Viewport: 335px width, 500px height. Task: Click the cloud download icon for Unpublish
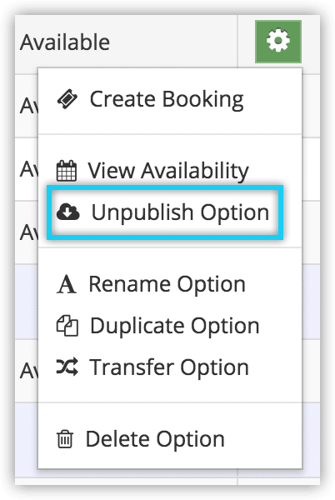[67, 212]
